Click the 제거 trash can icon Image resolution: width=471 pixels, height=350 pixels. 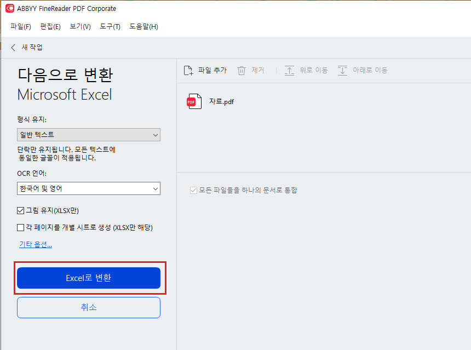[x=242, y=70]
